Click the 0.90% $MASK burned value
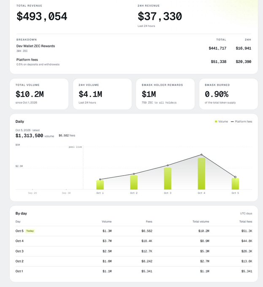 click(x=217, y=94)
